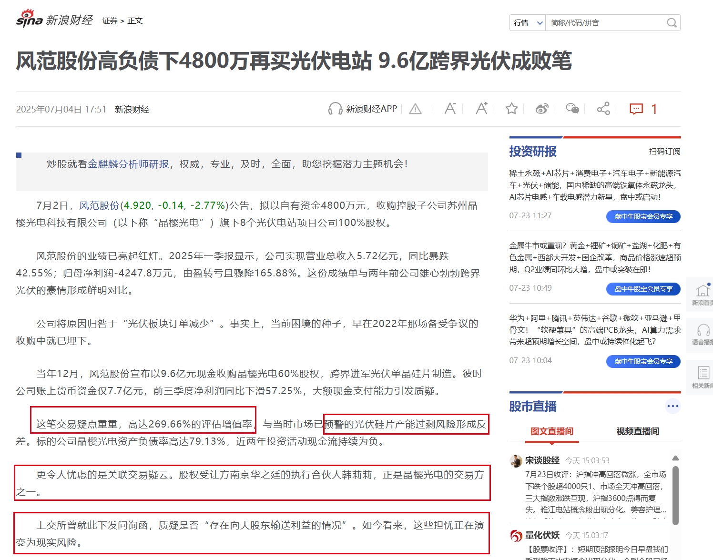
Task: Click the comment count number 1
Action: click(x=654, y=109)
